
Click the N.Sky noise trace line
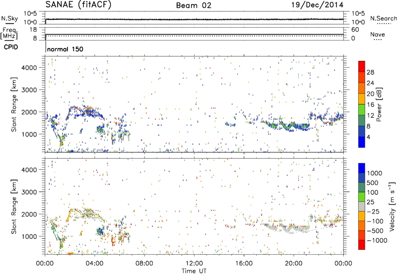195,19
